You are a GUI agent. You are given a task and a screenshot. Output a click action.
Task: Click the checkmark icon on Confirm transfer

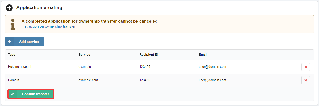pos(12,94)
